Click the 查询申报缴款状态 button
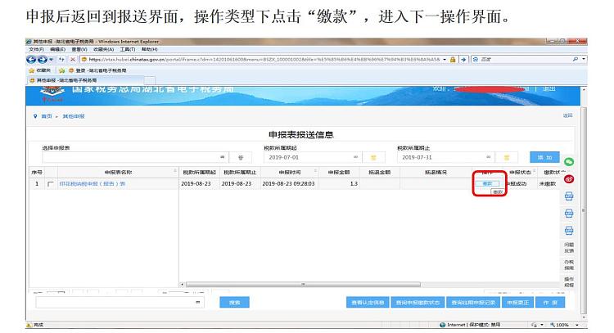 (x=418, y=303)
